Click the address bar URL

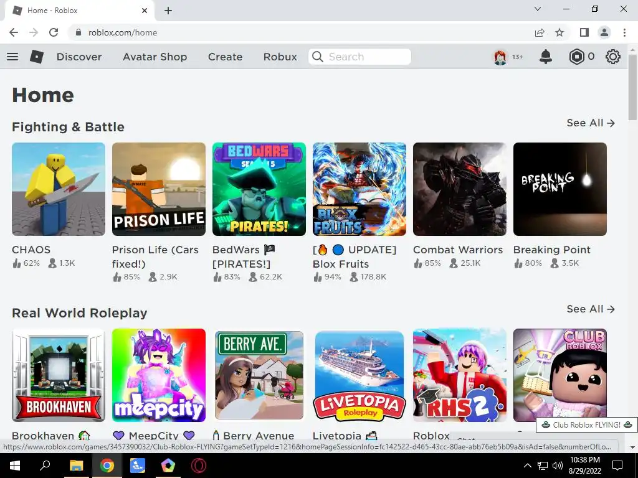pos(123,32)
